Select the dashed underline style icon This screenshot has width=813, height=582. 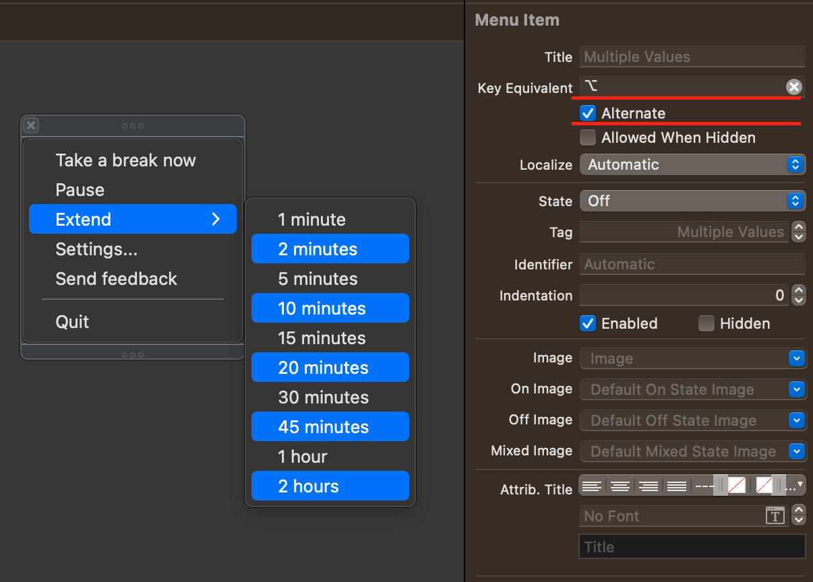tap(704, 485)
